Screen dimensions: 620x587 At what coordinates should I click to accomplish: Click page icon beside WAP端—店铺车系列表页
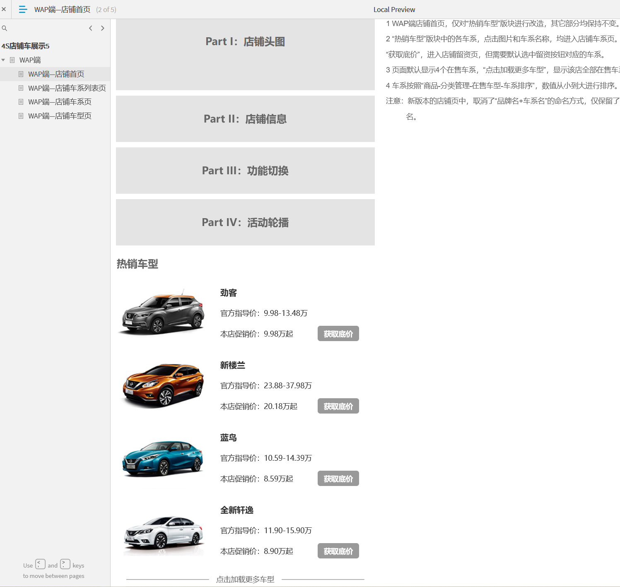pos(21,88)
